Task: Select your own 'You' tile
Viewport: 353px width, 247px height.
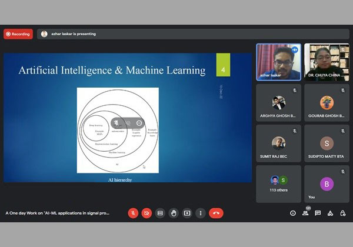Action: [x=327, y=184]
